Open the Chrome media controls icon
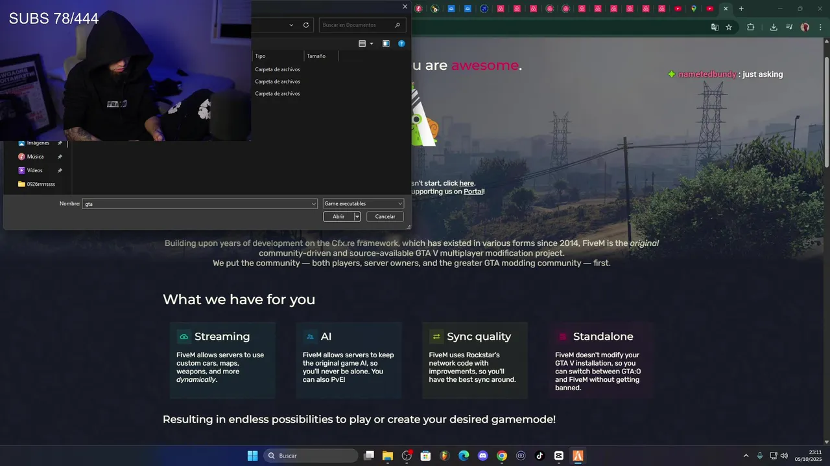Viewport: 830px width, 466px height. (x=789, y=27)
